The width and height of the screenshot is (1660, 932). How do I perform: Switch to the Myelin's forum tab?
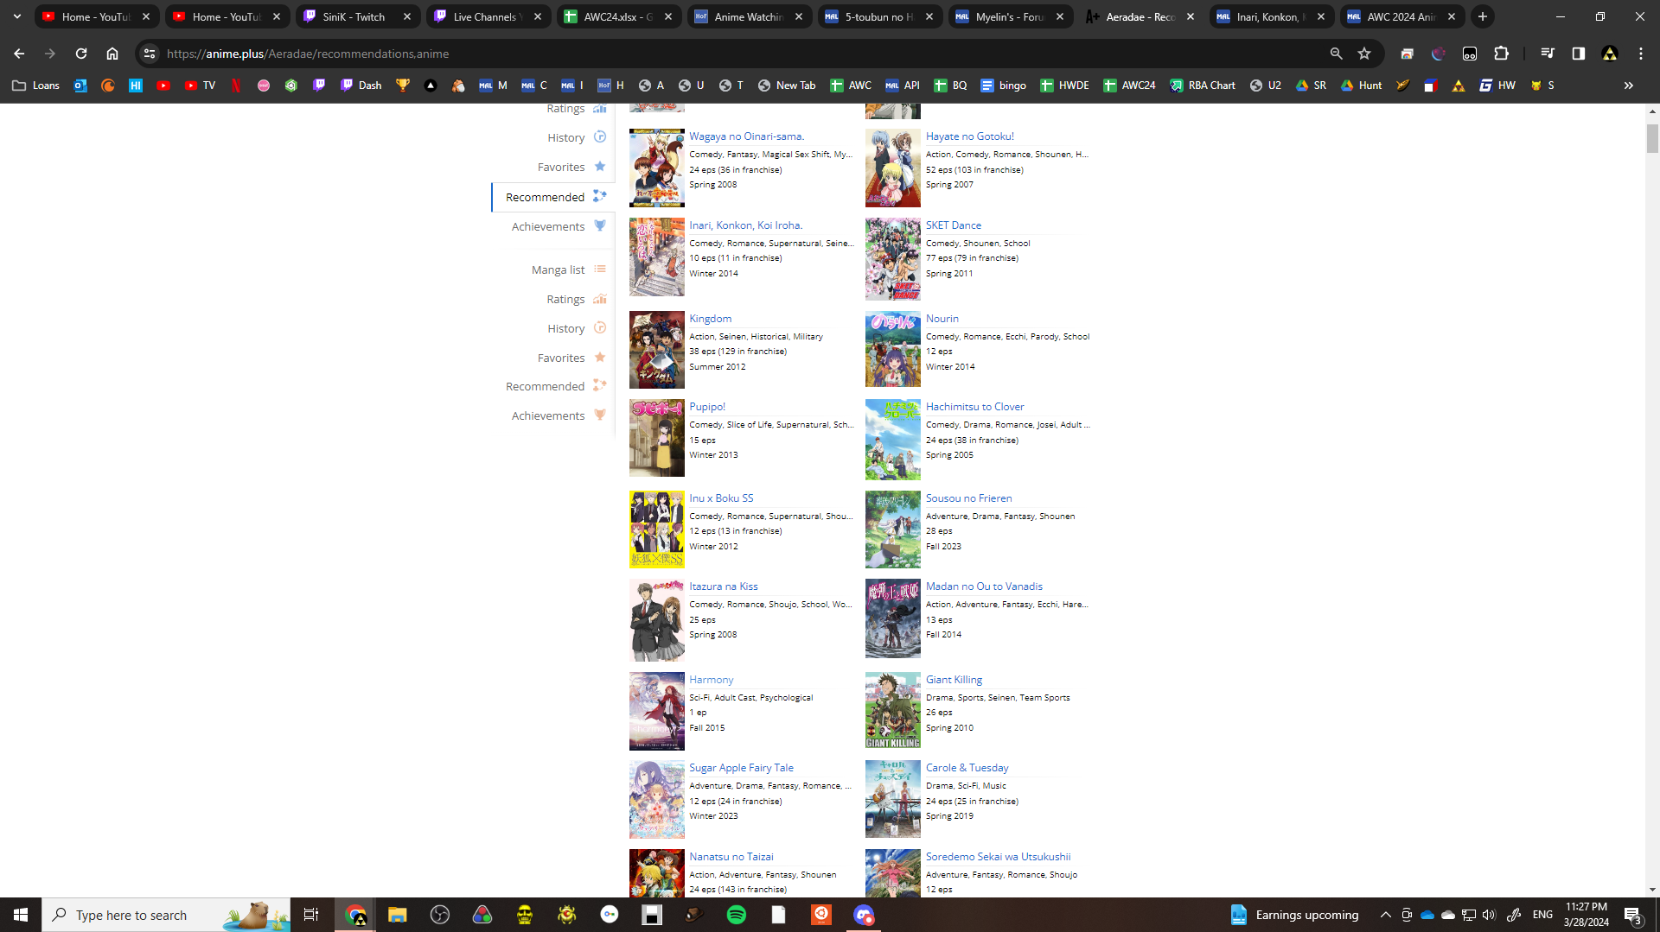(x=1010, y=16)
